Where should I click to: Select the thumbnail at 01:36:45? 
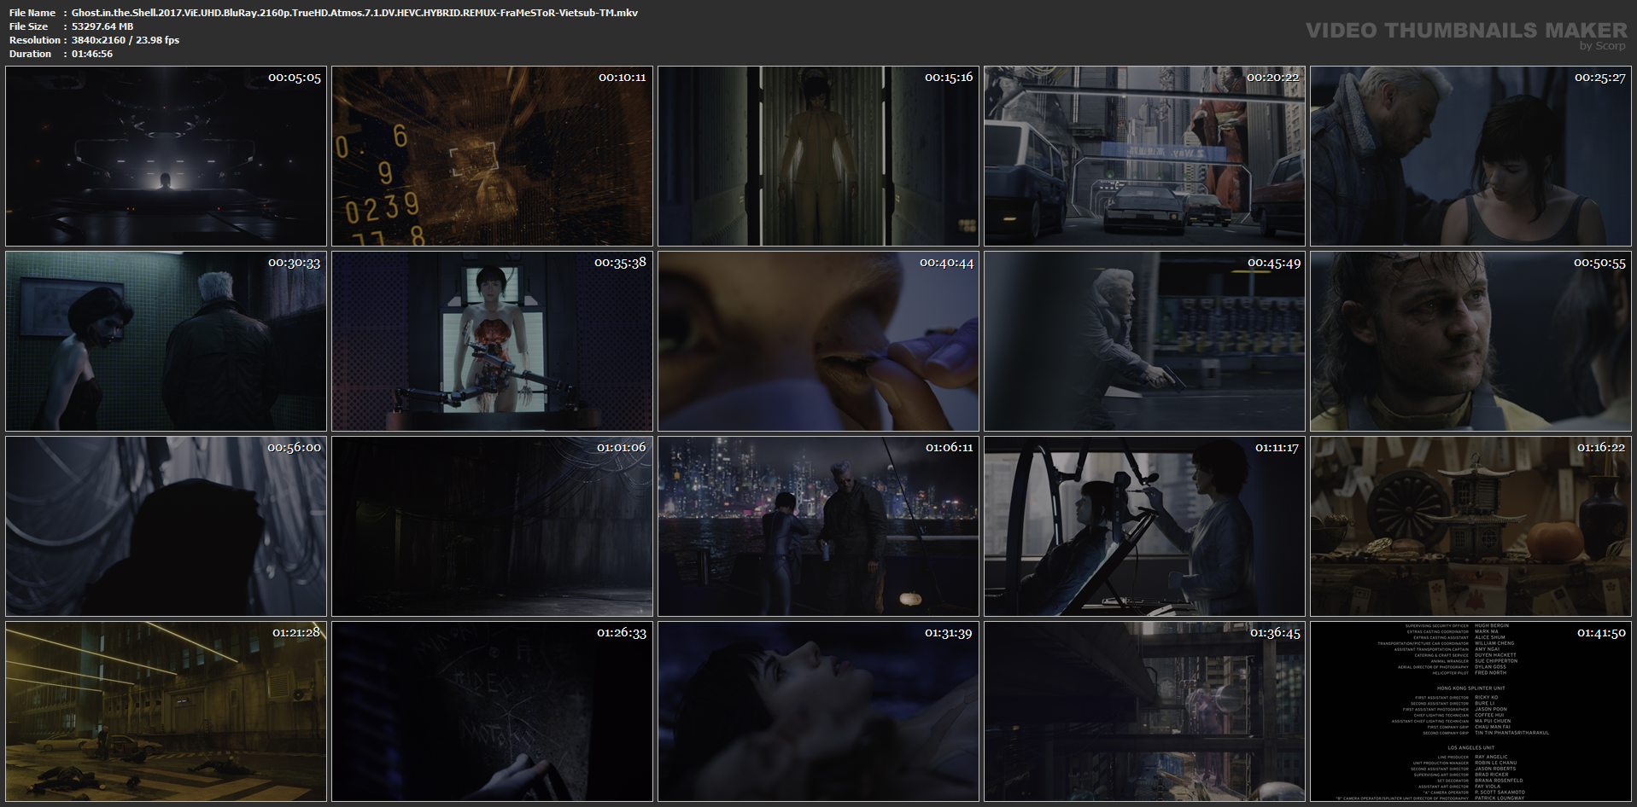1144,711
